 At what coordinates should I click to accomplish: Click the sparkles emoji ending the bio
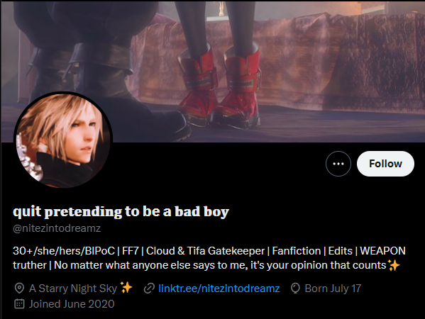coord(394,265)
